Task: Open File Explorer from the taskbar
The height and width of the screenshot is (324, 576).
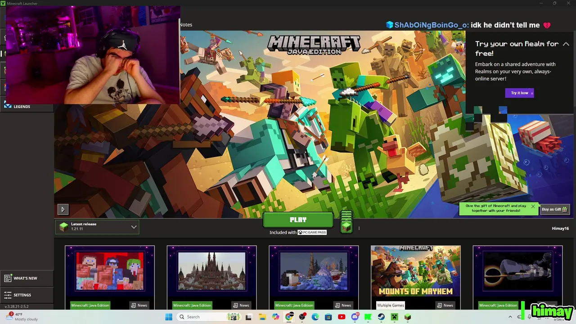Action: tap(262, 317)
